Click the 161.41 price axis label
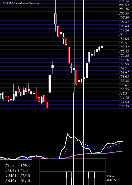The width and height of the screenshot is (132, 185). (x=124, y=72)
